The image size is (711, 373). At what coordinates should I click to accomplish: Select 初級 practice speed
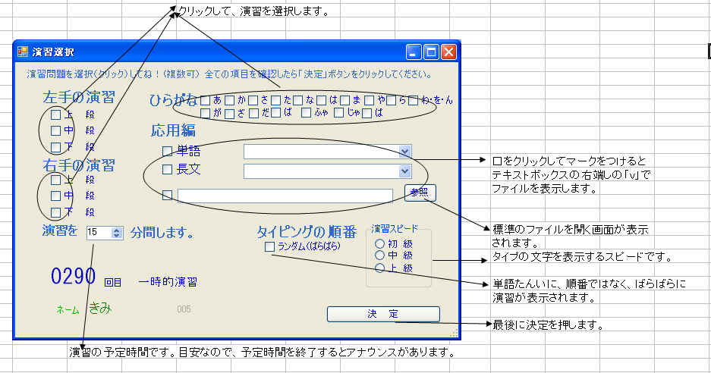click(x=379, y=244)
